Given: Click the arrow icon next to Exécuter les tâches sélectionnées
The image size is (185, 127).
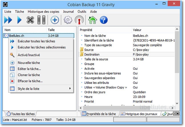Looking at the screenshot, I should coord(12,47).
